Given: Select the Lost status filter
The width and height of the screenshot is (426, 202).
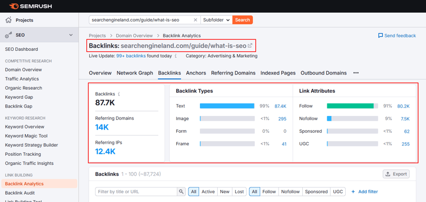Looking at the screenshot, I should (239, 192).
